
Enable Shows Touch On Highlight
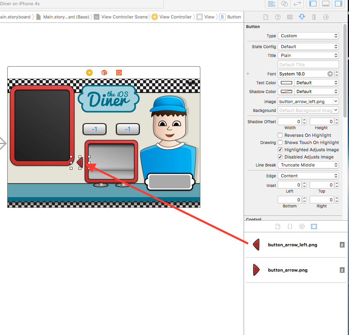[280, 142]
